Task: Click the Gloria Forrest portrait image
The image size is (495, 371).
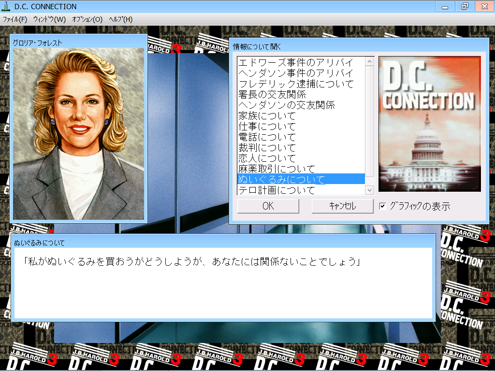Action: point(78,134)
